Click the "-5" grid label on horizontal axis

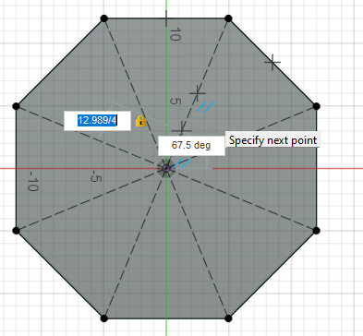tap(95, 177)
